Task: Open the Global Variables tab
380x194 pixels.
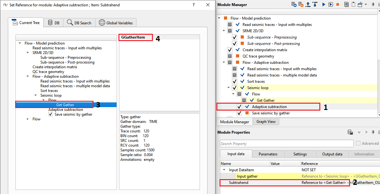Action: [x=116, y=23]
